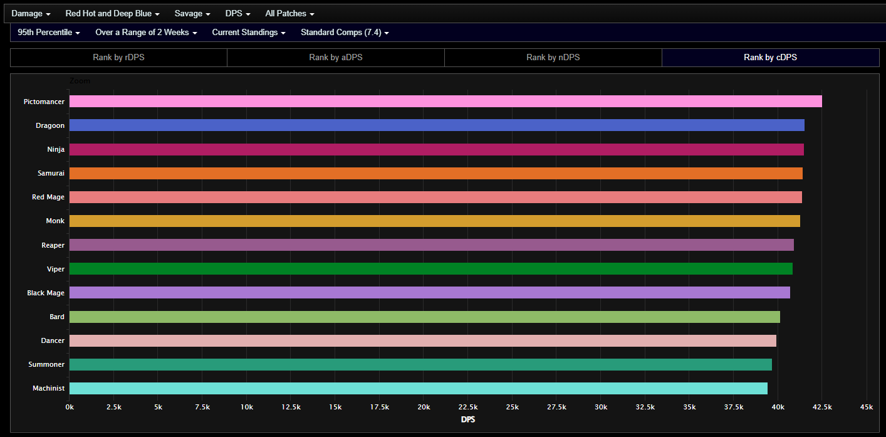
Task: Click the Pictomancer axis label
Action: (x=44, y=102)
